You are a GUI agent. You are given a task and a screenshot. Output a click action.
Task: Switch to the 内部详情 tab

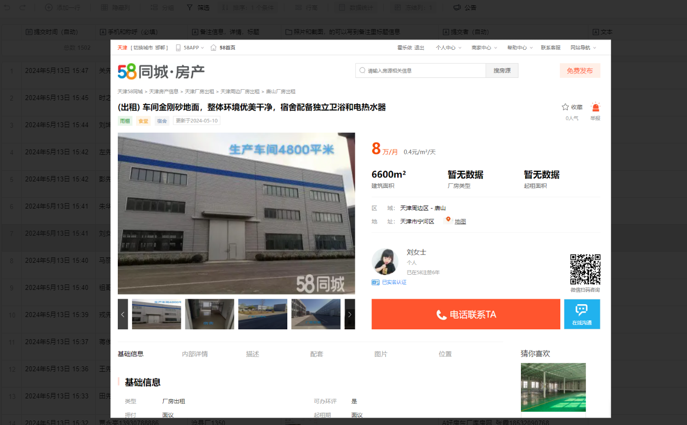195,354
